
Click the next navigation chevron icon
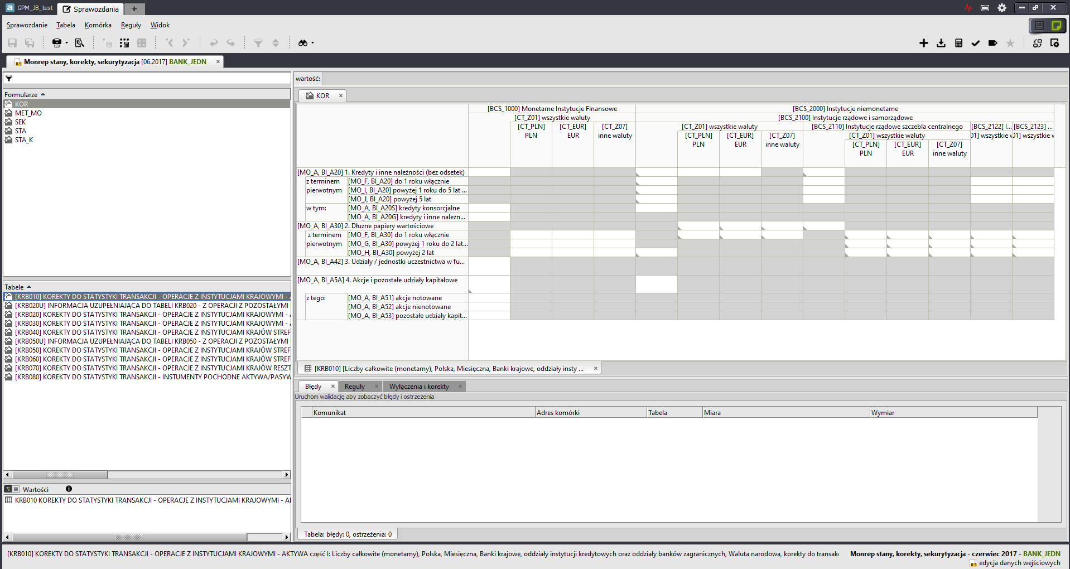coord(186,43)
